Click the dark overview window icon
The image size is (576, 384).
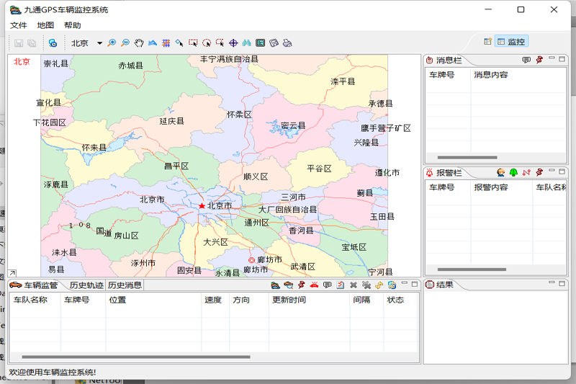260,43
